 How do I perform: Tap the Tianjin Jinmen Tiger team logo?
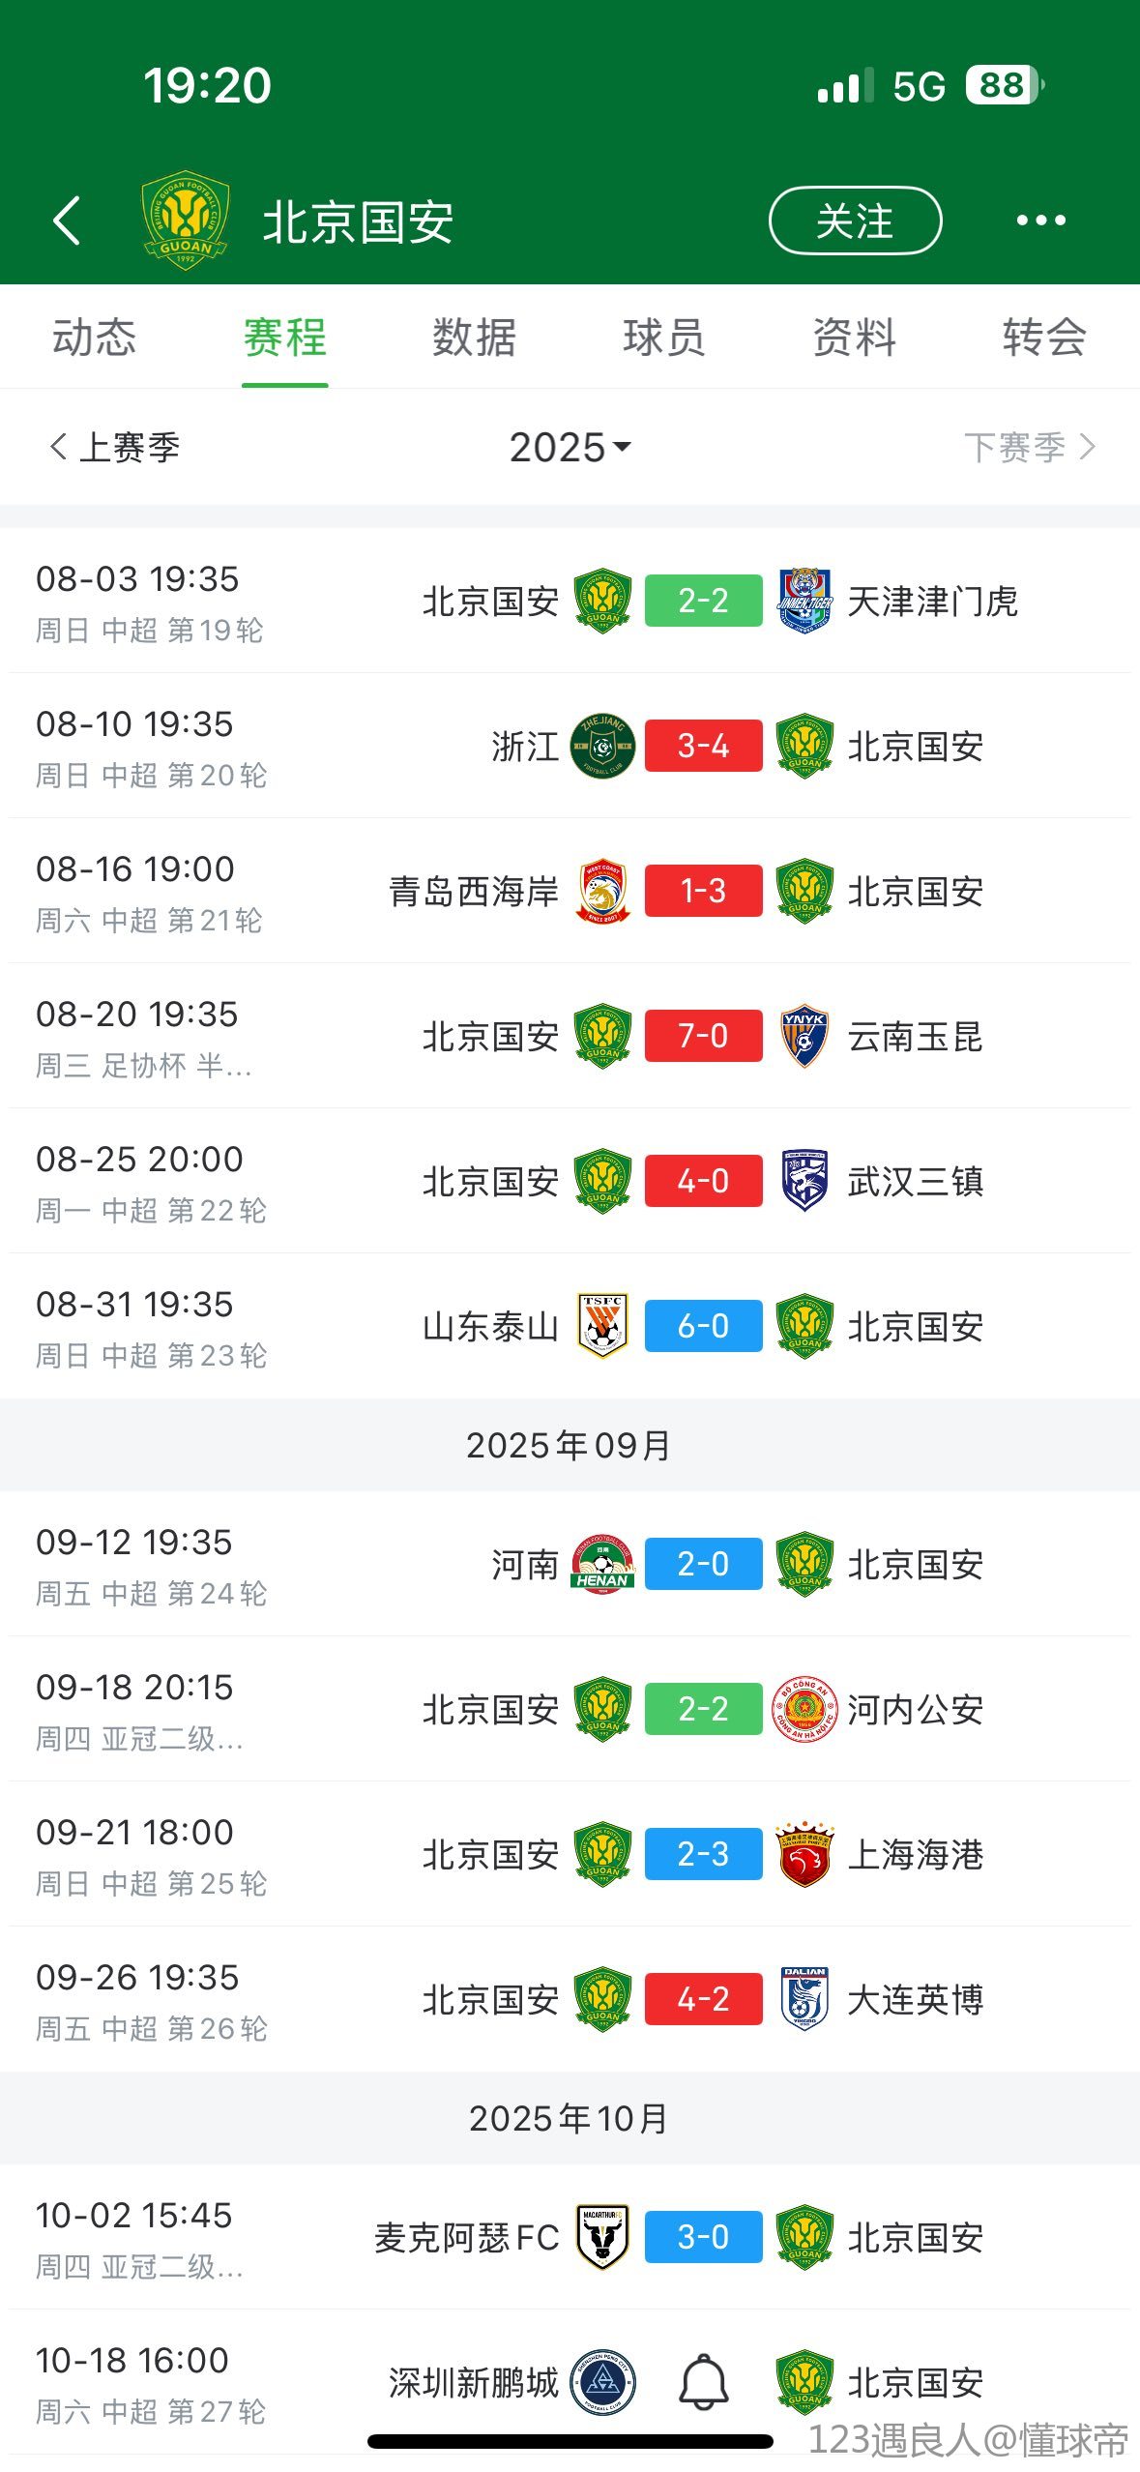(804, 601)
